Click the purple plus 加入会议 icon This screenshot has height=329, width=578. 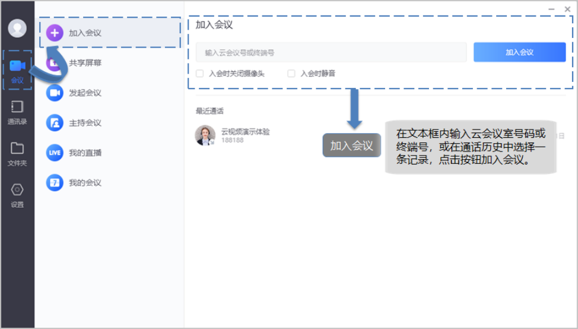55,33
